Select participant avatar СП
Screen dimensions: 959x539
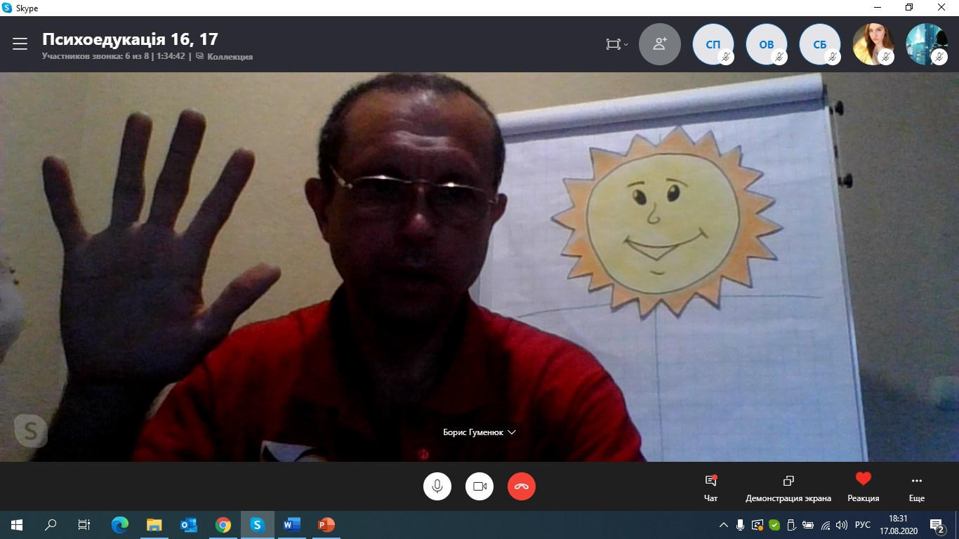coord(713,44)
